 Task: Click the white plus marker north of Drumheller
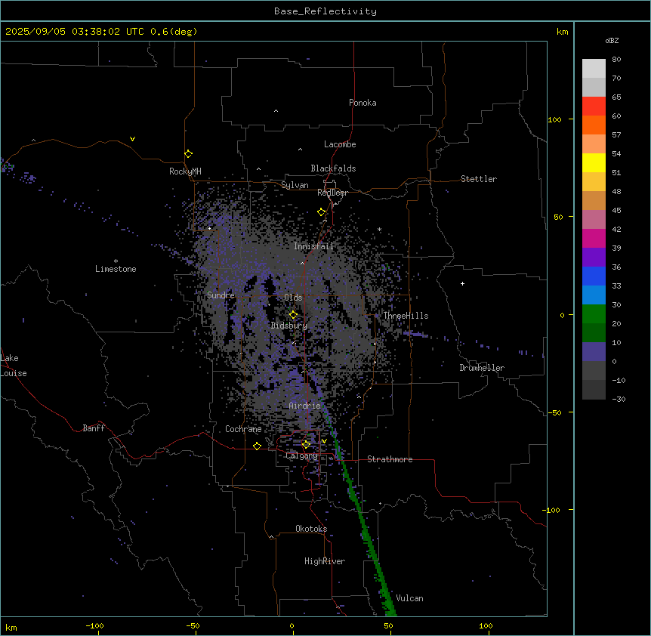462,283
